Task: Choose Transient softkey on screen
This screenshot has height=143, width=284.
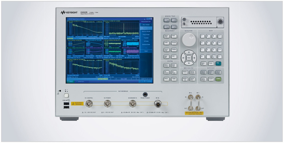Action: [x=146, y=38]
